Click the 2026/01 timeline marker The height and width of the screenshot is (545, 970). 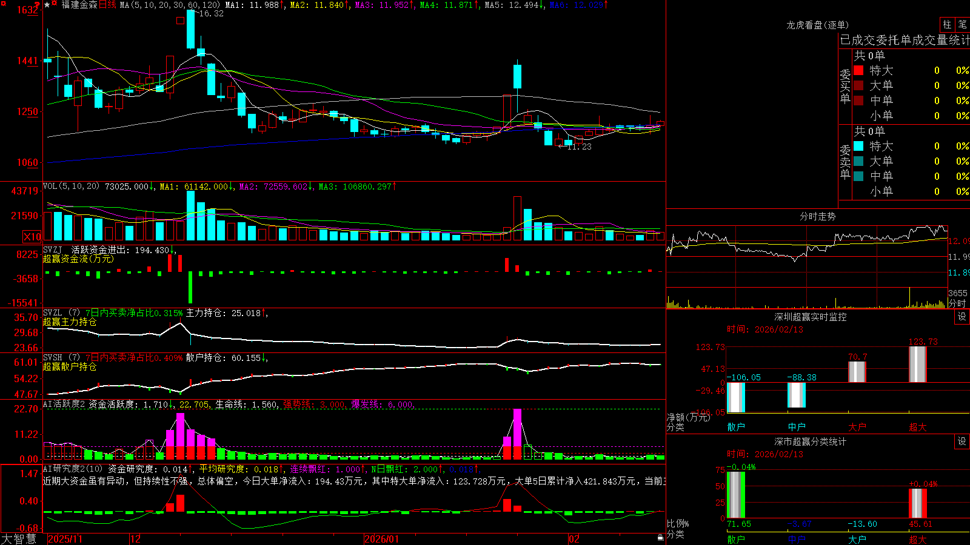(x=381, y=539)
